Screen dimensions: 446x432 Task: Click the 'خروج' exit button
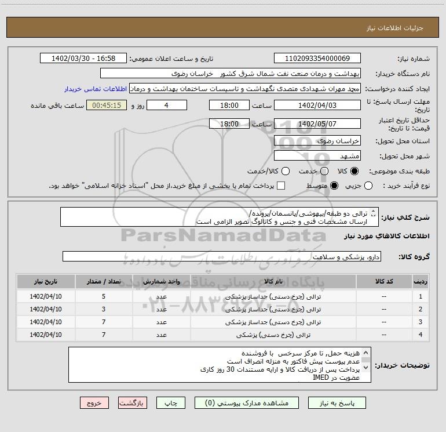pos(94,403)
